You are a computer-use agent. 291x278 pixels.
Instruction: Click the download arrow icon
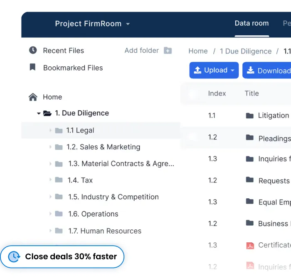point(251,70)
